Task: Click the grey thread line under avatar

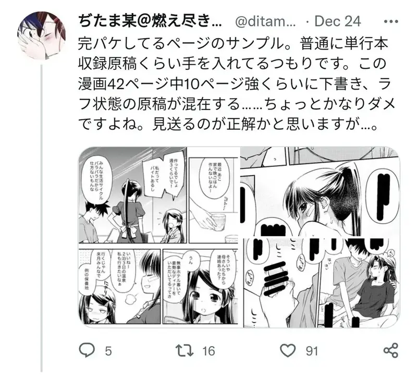Action: tap(42, 218)
